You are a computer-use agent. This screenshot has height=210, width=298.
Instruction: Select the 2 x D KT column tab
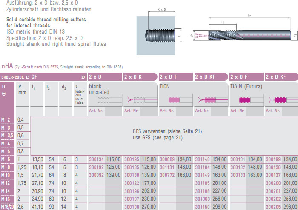coord(211,77)
